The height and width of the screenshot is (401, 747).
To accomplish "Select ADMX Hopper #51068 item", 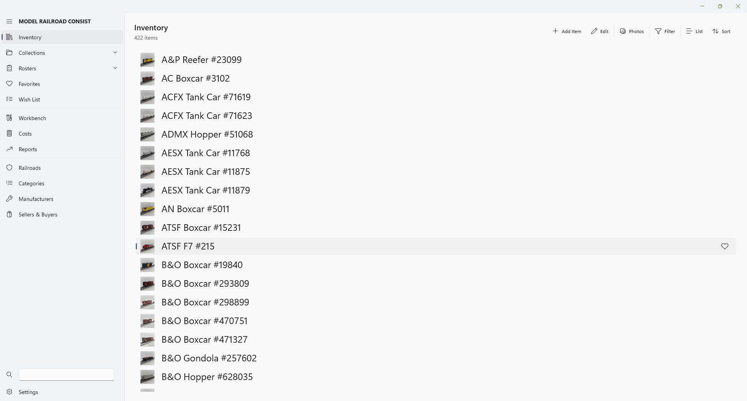I will coord(436,134).
